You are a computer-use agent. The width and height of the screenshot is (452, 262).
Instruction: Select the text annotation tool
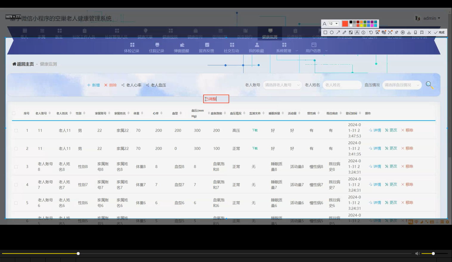(x=357, y=32)
